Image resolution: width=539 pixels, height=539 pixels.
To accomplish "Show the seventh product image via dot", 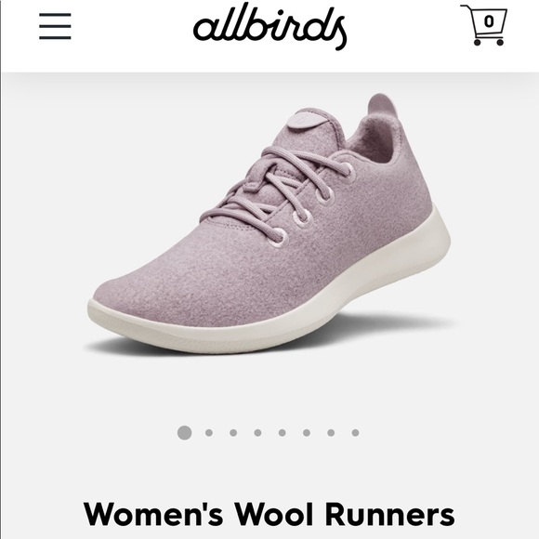I will tap(331, 433).
